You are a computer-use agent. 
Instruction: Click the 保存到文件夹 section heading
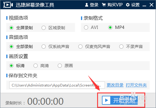pos(23,75)
